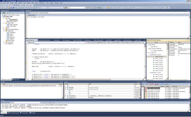The height and width of the screenshot is (117, 191).
Task: Uncheck breakpoint cuda_common.cu line 649
Action: (x=144, y=91)
